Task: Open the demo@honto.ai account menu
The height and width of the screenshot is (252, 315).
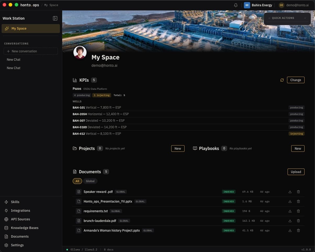Action: click(x=294, y=5)
